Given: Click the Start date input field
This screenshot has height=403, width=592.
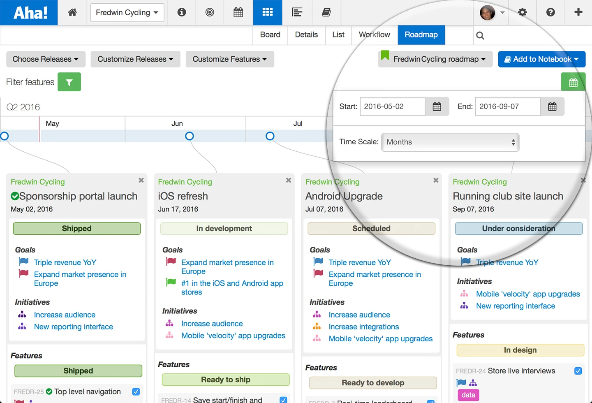Looking at the screenshot, I should [393, 107].
